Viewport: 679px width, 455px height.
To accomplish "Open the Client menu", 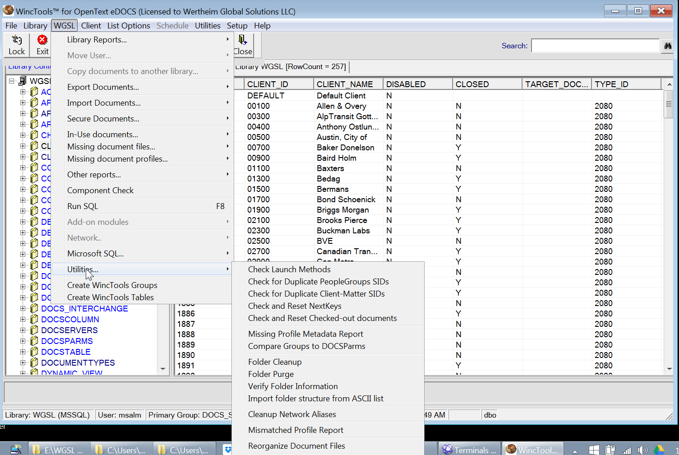I will coord(91,26).
